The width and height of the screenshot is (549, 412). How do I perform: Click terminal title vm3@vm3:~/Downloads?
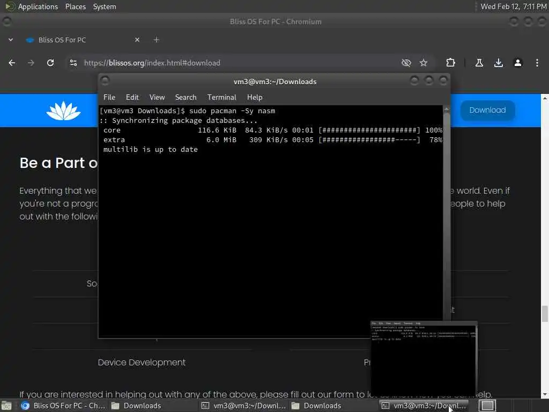tap(275, 82)
